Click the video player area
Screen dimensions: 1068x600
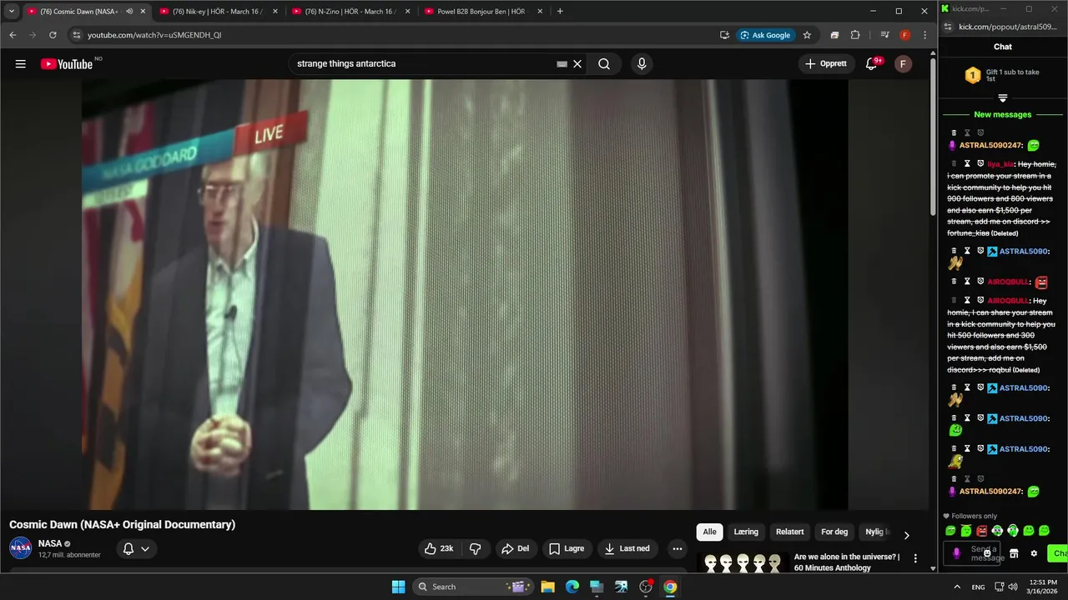pyautogui.click(x=465, y=294)
